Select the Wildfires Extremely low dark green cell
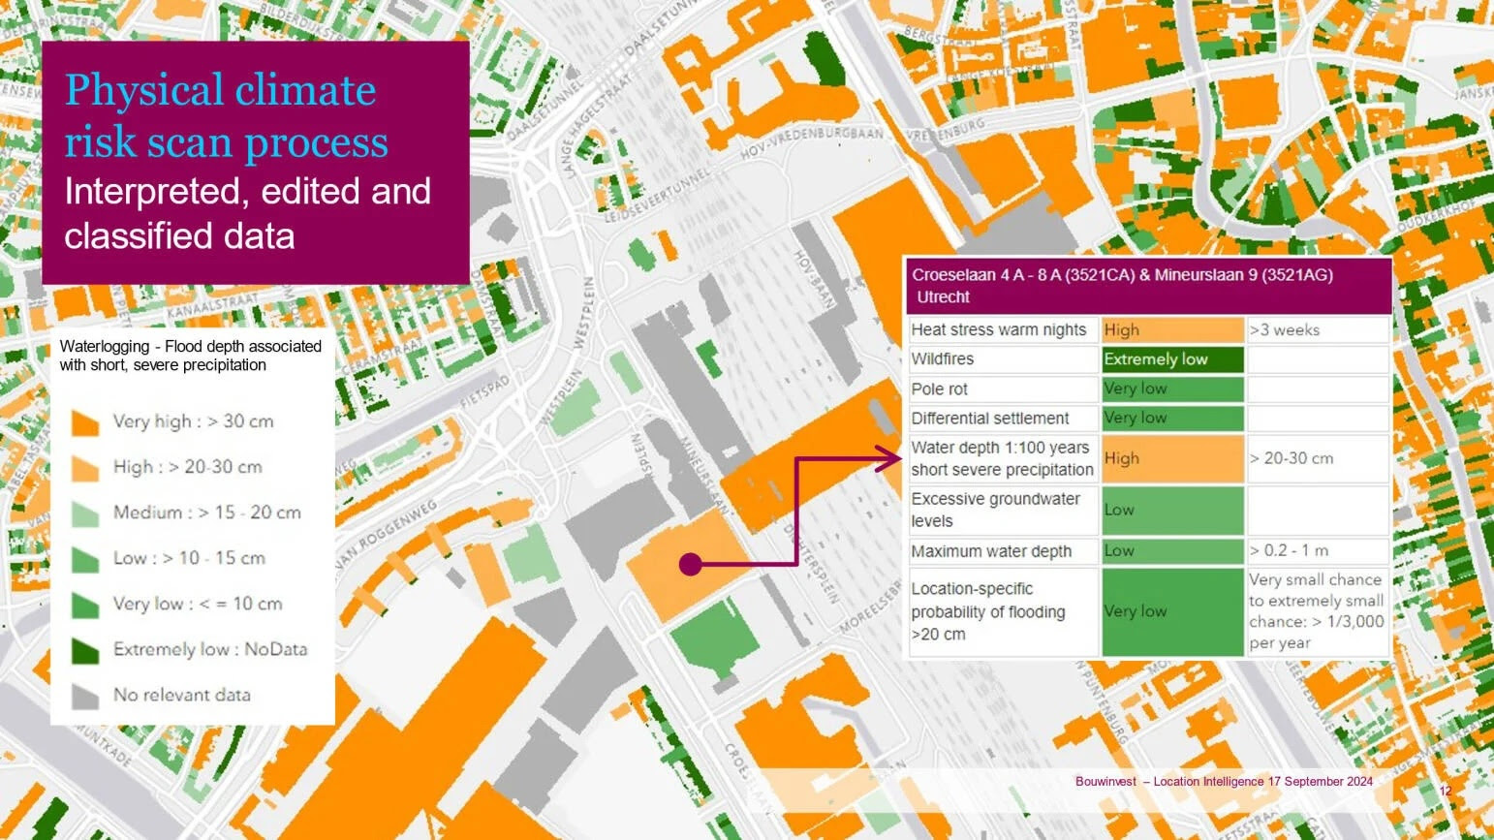1494x840 pixels. point(1172,359)
